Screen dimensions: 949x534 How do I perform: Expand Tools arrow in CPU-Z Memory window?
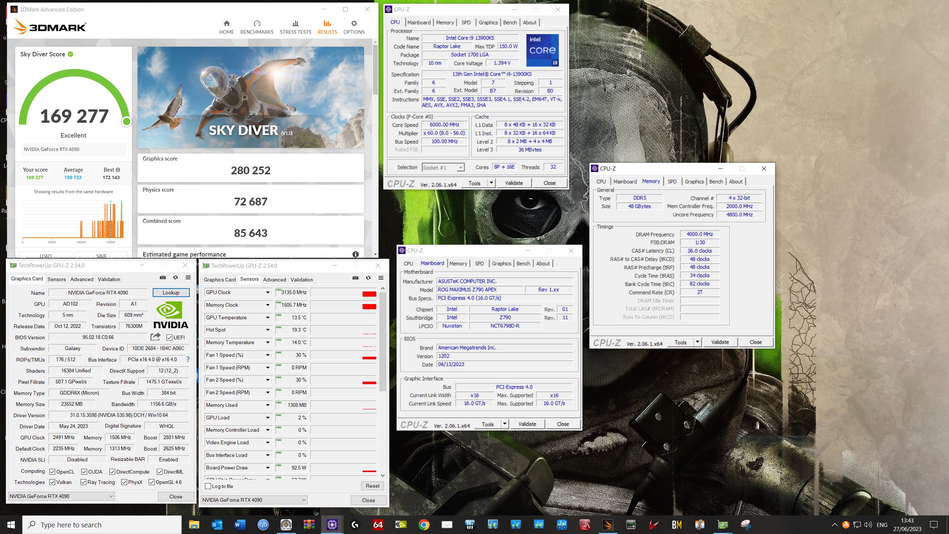pyautogui.click(x=698, y=342)
